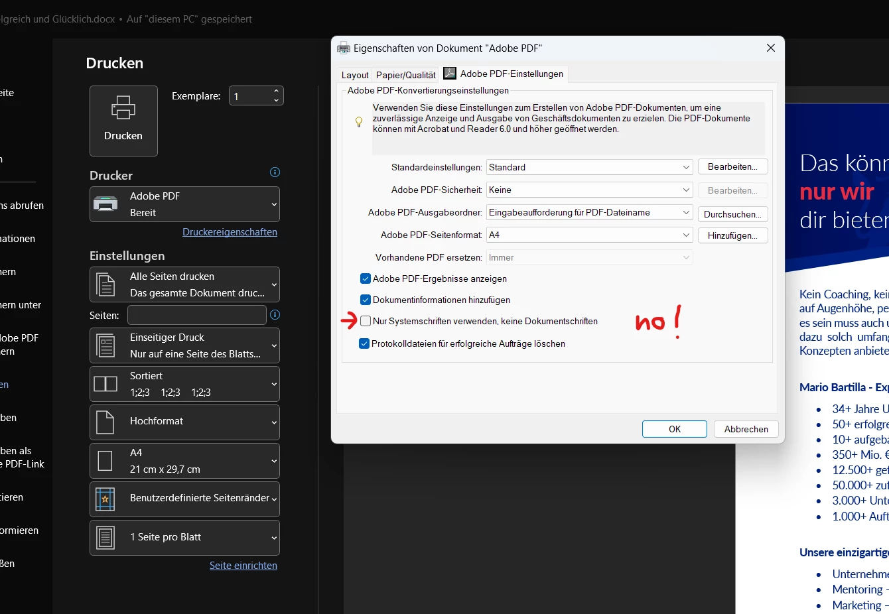Click the Benutzerdefinierte Seitenränder margins icon
Screen dimensions: 889x614
(105, 499)
